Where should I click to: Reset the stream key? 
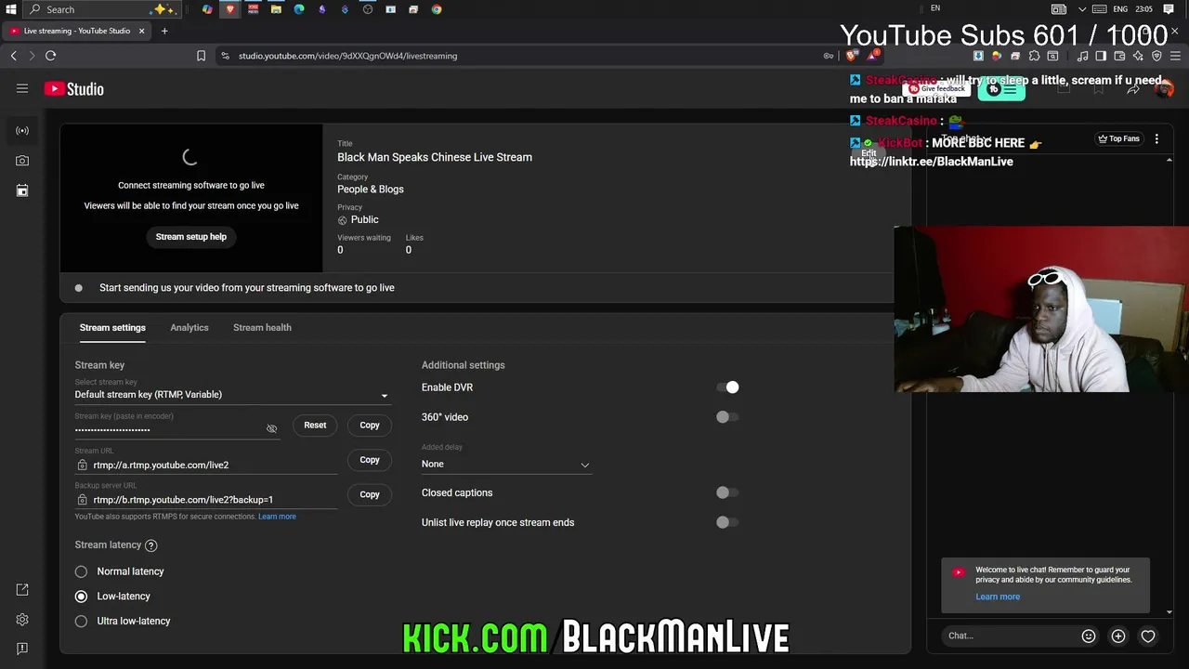tap(315, 426)
